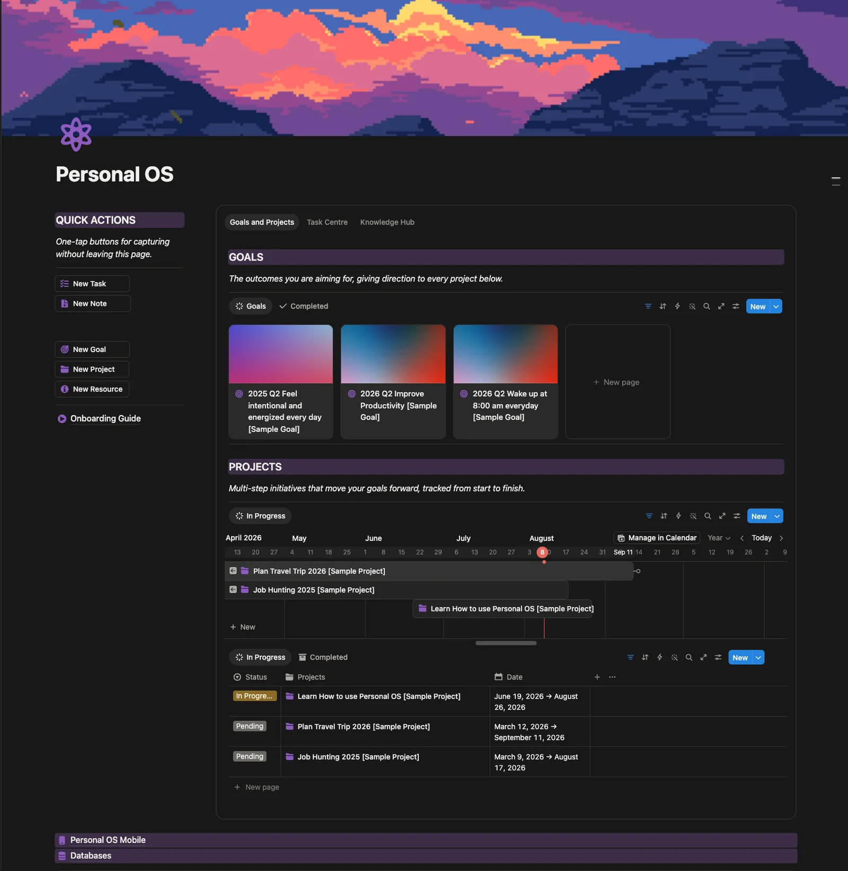The image size is (848, 871).
Task: Add New page row below Projects table
Action: 257,787
